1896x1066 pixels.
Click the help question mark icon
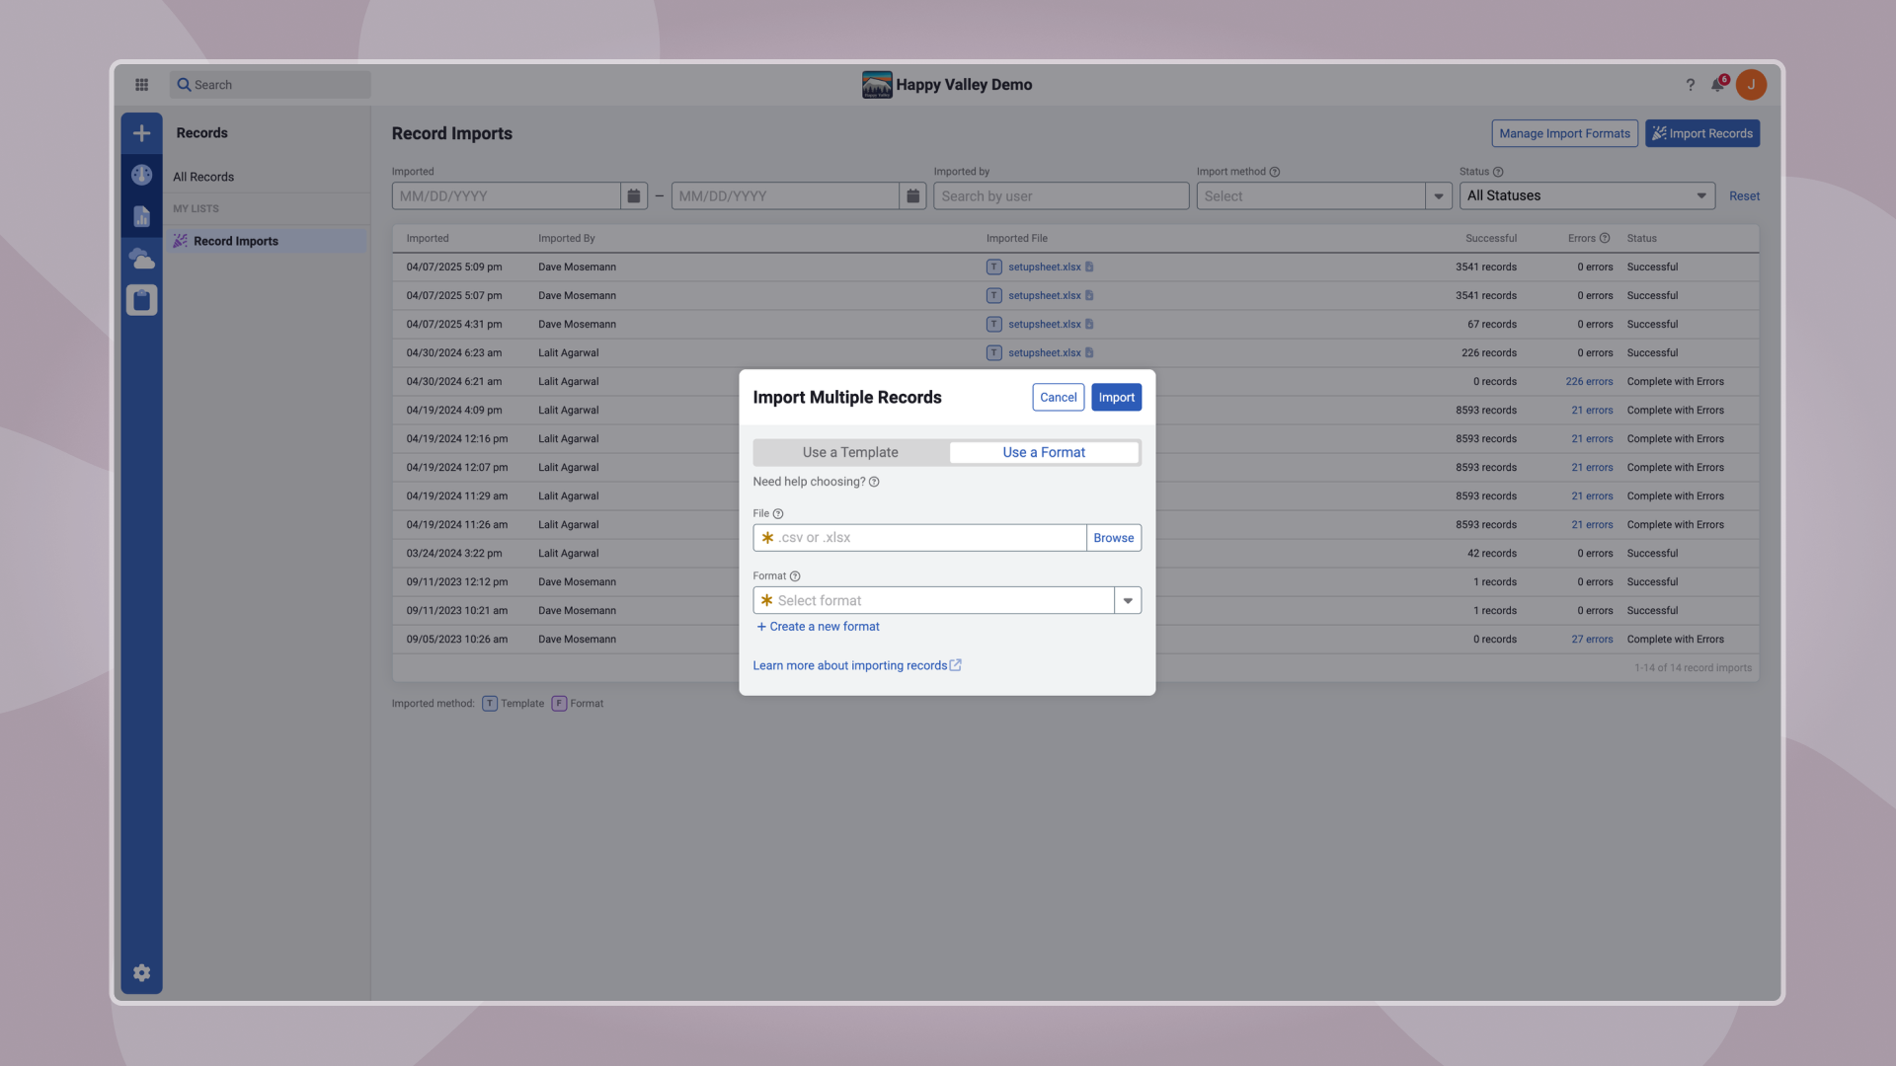coord(1690,85)
